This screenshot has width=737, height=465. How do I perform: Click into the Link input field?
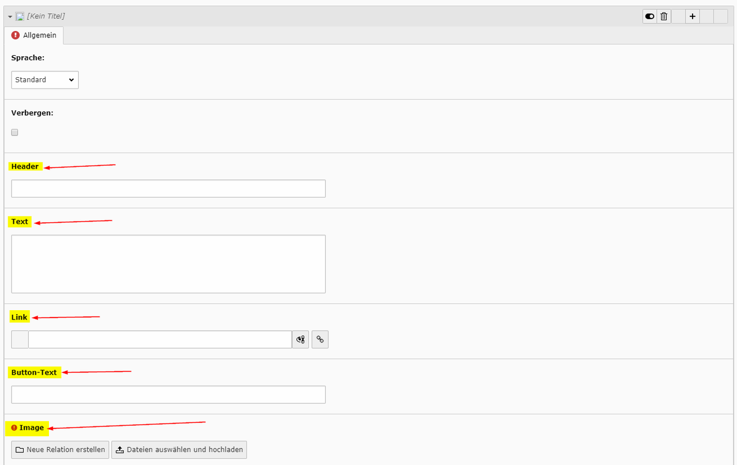tap(160, 340)
